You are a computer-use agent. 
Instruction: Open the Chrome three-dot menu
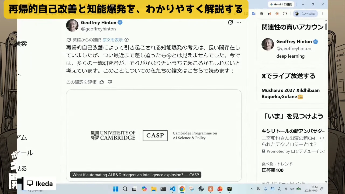click(323, 14)
